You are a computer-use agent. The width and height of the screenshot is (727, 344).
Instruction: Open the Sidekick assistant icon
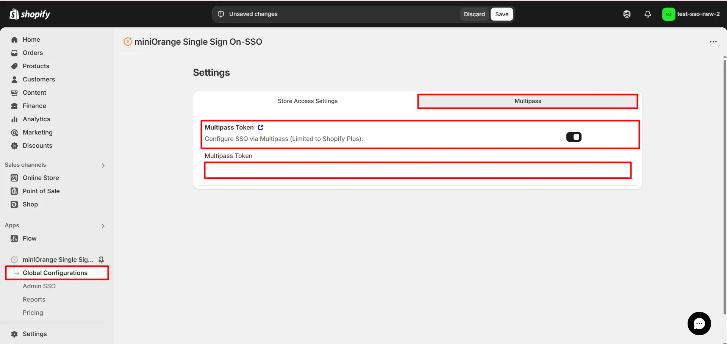(x=627, y=14)
